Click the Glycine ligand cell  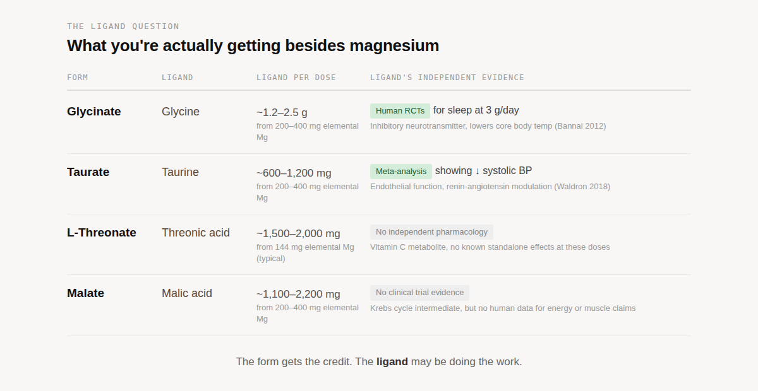point(181,112)
